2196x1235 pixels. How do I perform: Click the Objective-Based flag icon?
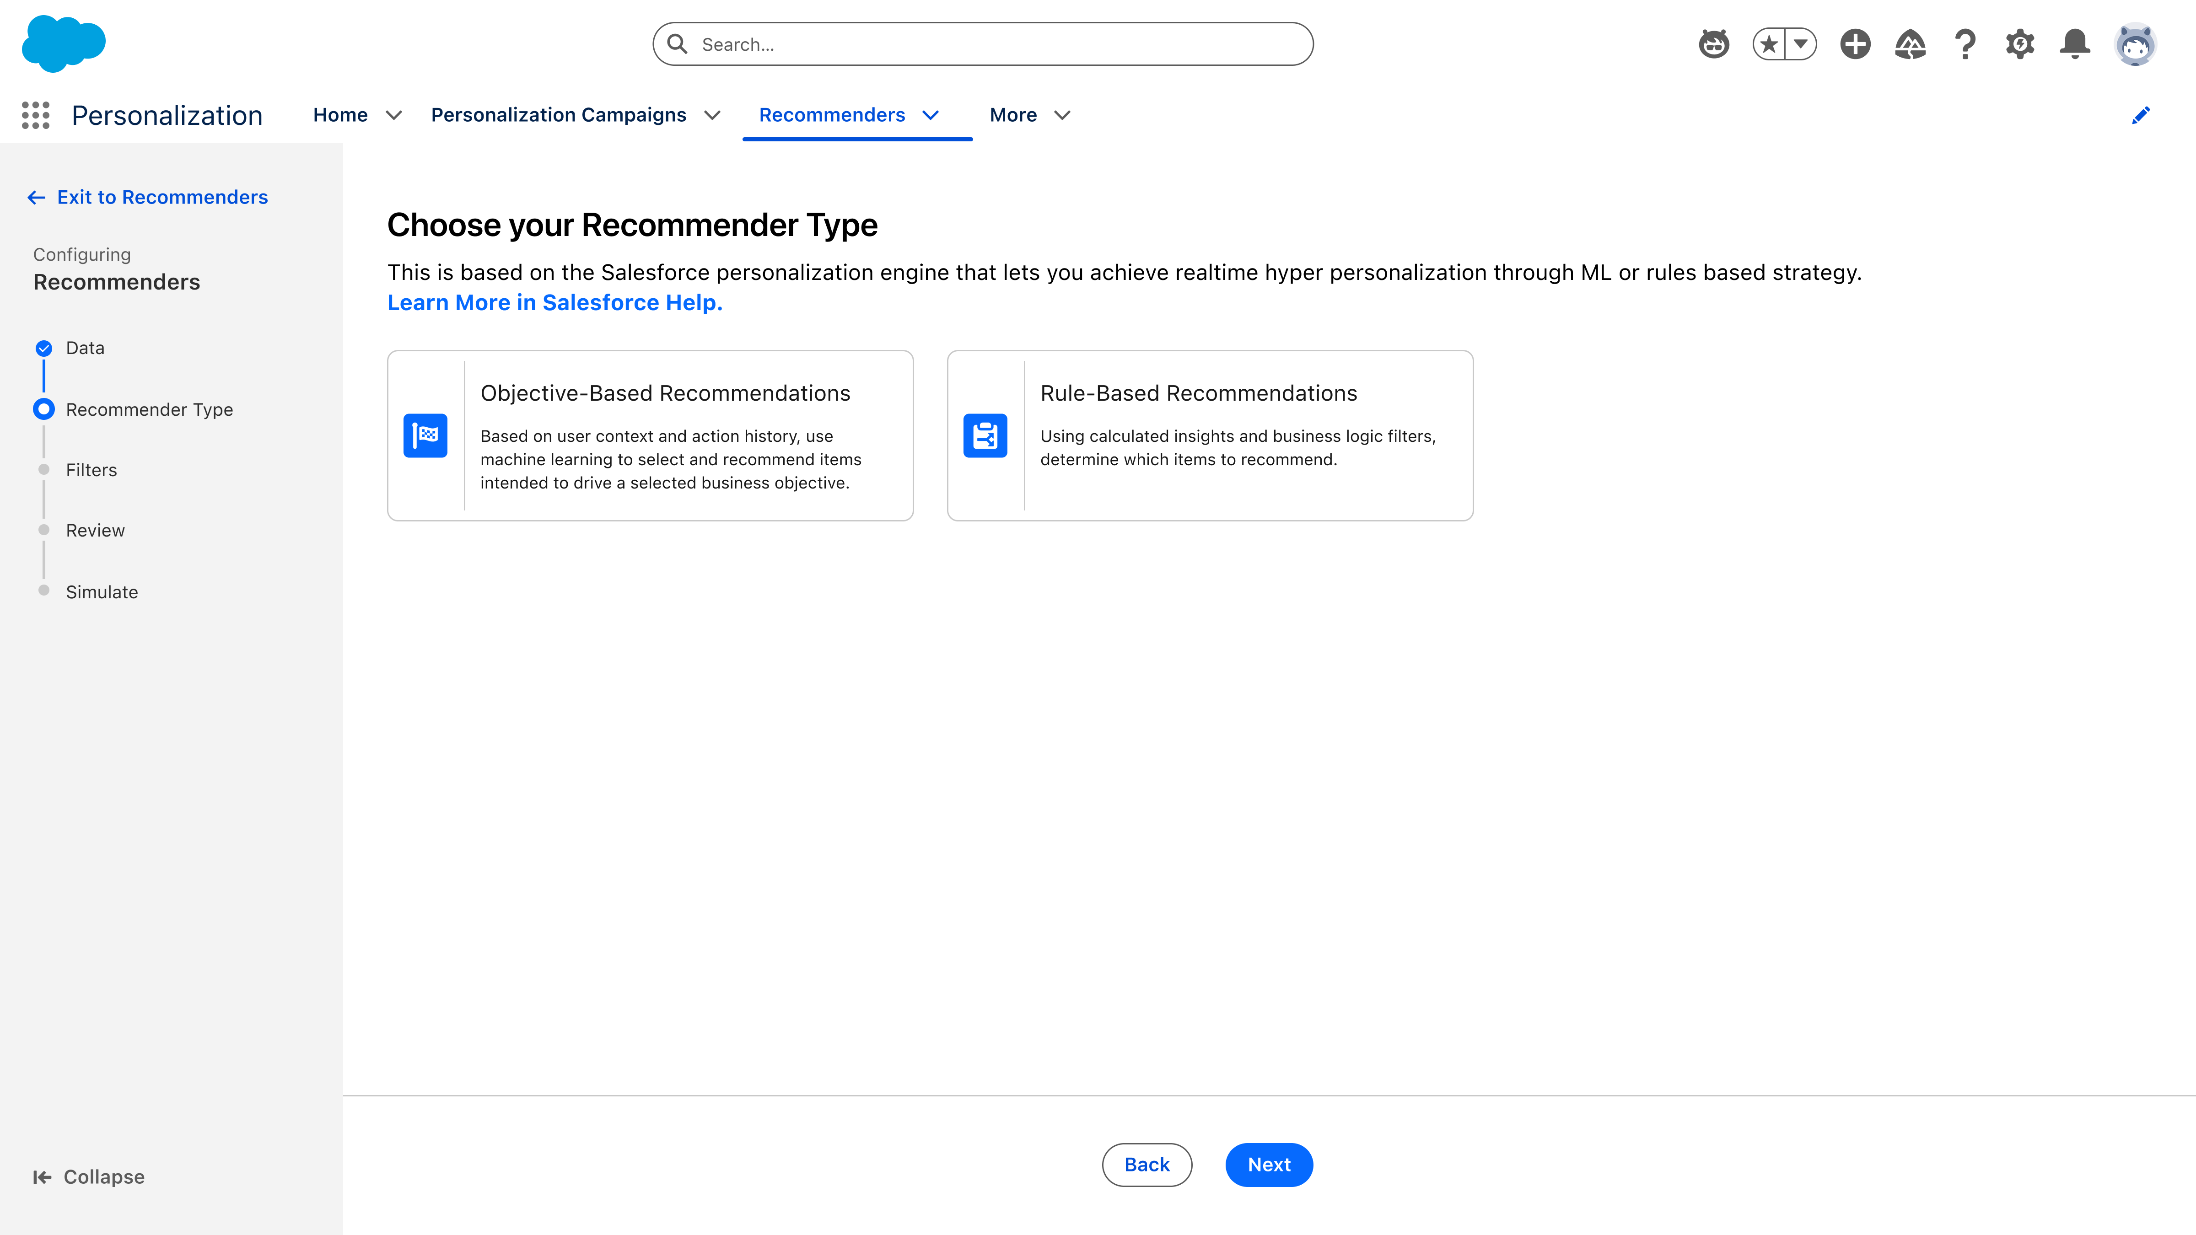coord(425,435)
